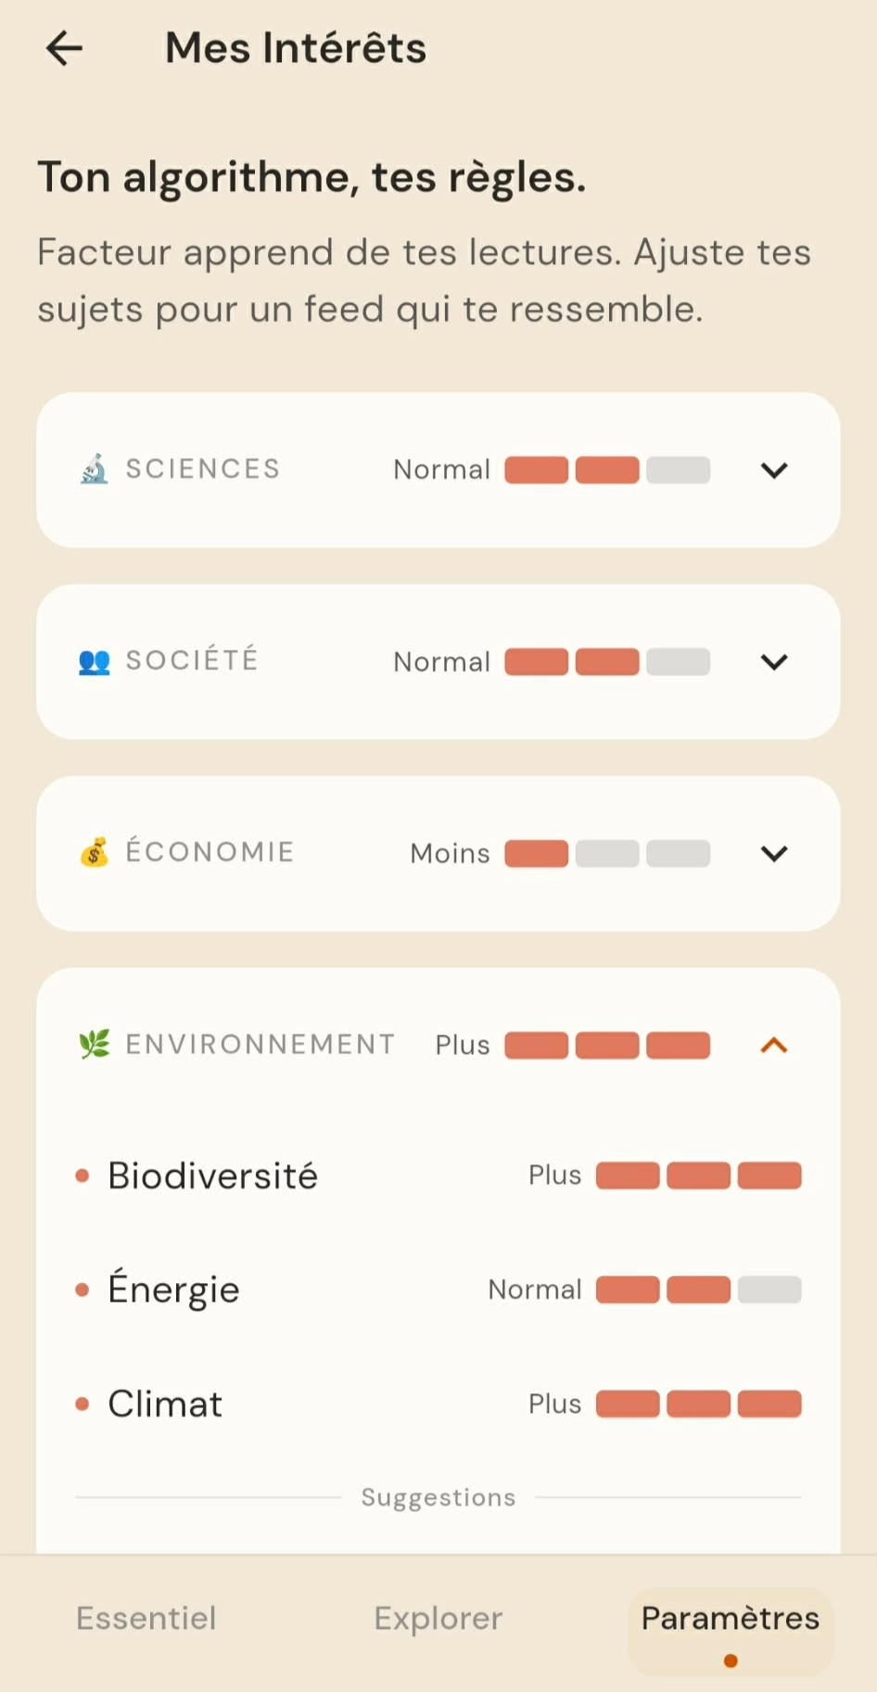Collapse the Environnement category chevron
The height and width of the screenshot is (1692, 877).
click(774, 1045)
